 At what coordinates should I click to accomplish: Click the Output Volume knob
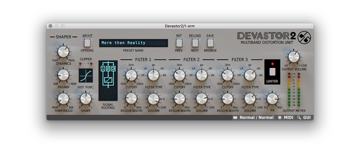coord(294,57)
